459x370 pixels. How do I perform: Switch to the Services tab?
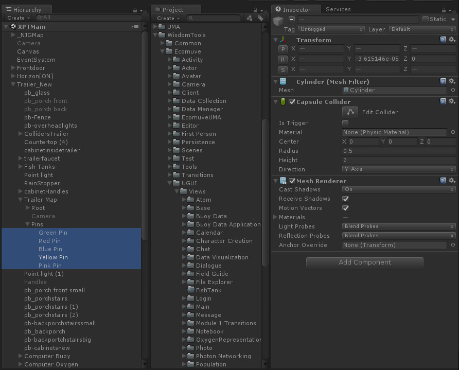(x=338, y=9)
